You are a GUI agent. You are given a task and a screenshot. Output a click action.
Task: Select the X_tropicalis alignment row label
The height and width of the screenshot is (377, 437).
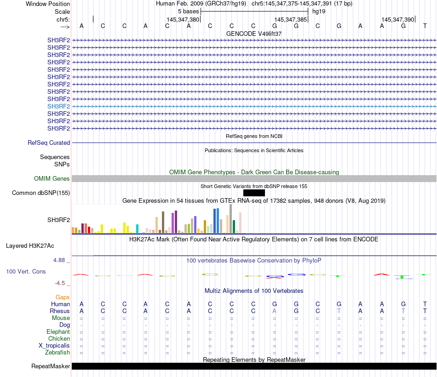[54, 346]
